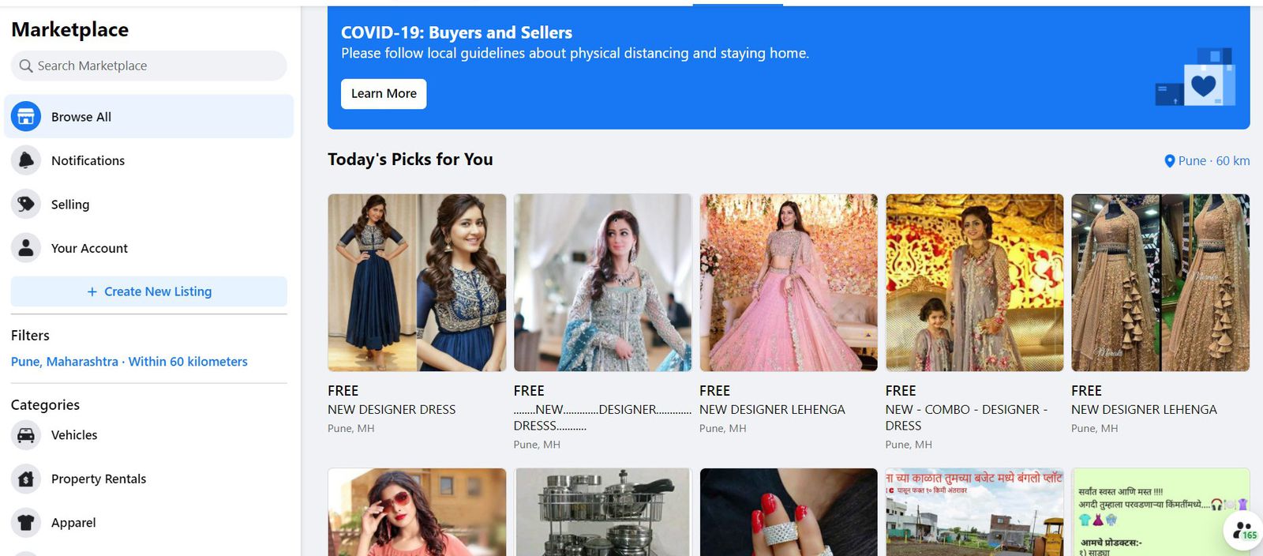Click the Notifications bell icon
This screenshot has height=556, width=1263.
[x=26, y=160]
